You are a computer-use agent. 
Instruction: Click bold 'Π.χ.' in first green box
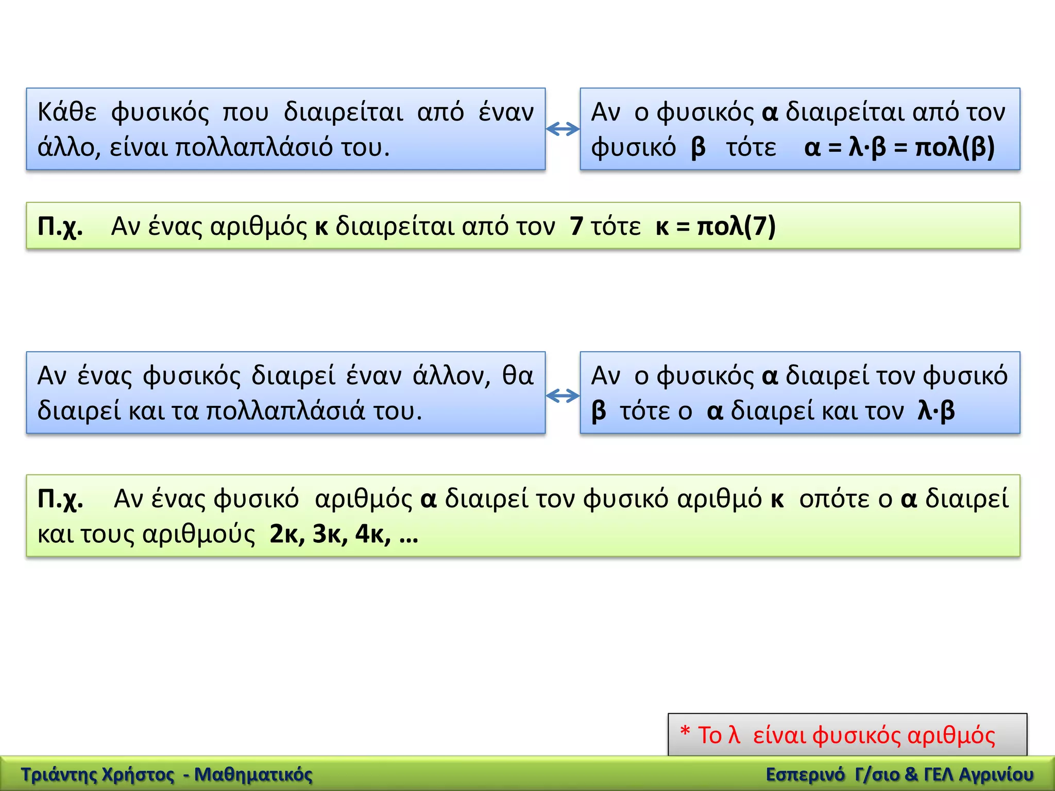point(60,226)
